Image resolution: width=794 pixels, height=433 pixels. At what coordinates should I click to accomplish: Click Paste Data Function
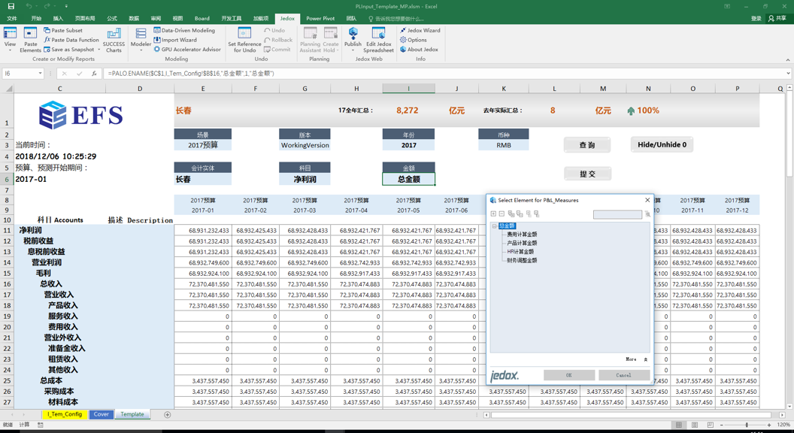pos(71,40)
